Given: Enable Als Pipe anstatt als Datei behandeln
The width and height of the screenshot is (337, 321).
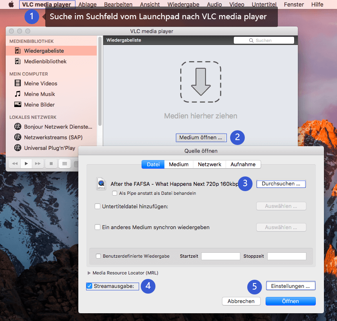Looking at the screenshot, I should [115, 193].
